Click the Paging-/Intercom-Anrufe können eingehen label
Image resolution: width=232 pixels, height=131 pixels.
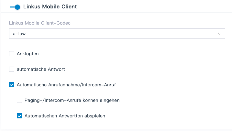72,100
